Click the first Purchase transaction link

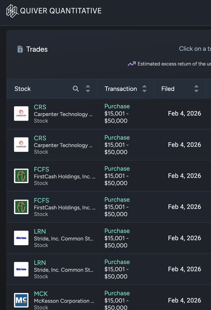[x=117, y=106]
